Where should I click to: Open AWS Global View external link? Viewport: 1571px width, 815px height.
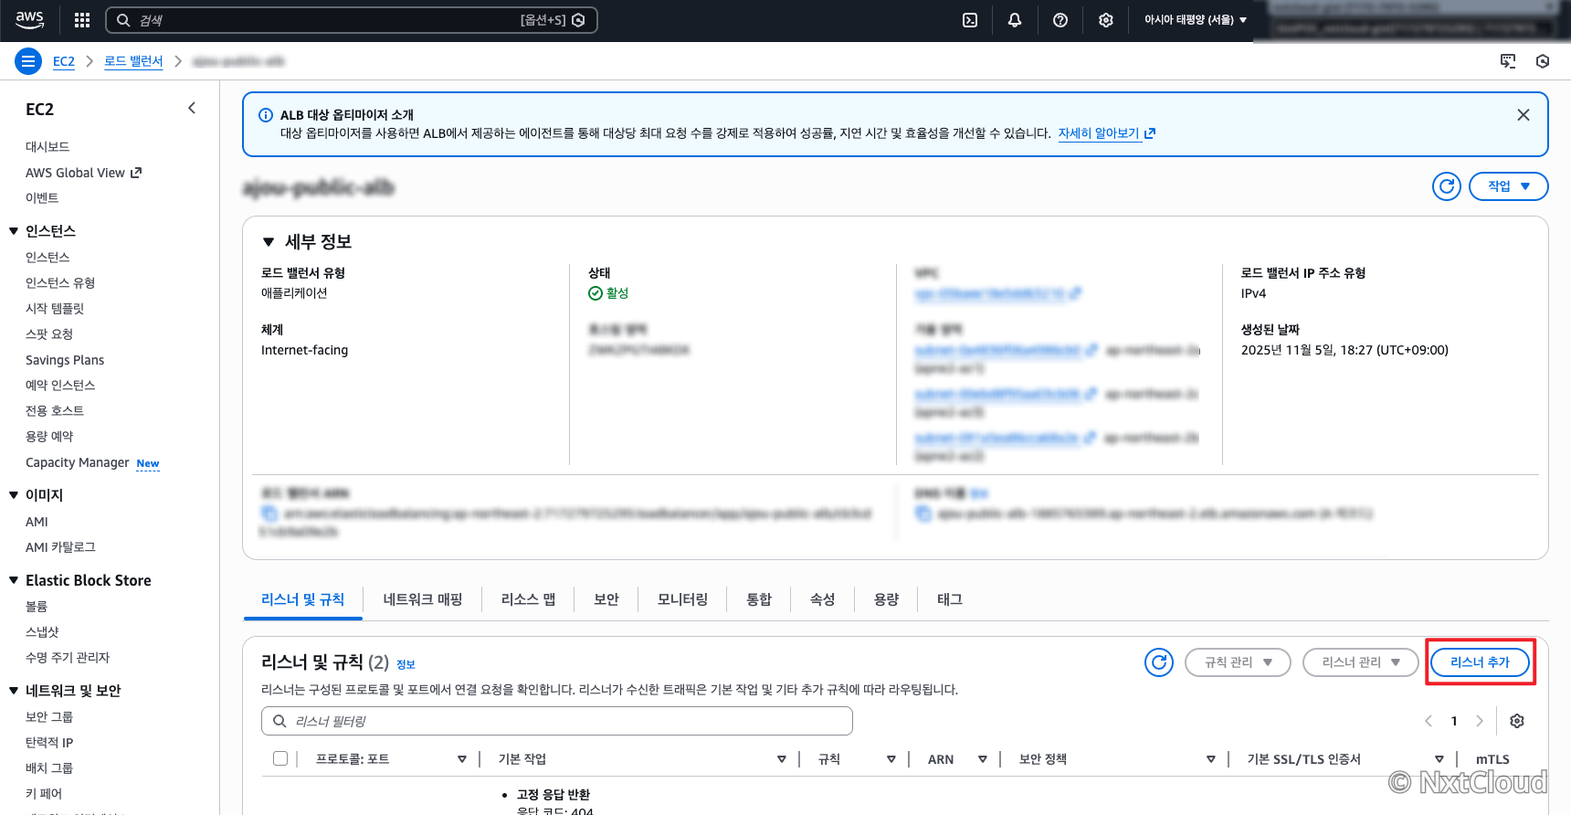(x=83, y=173)
